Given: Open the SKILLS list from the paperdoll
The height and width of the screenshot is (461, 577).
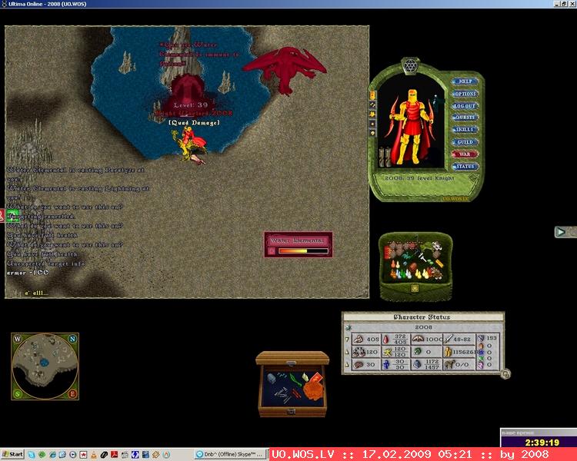Looking at the screenshot, I should click(465, 130).
